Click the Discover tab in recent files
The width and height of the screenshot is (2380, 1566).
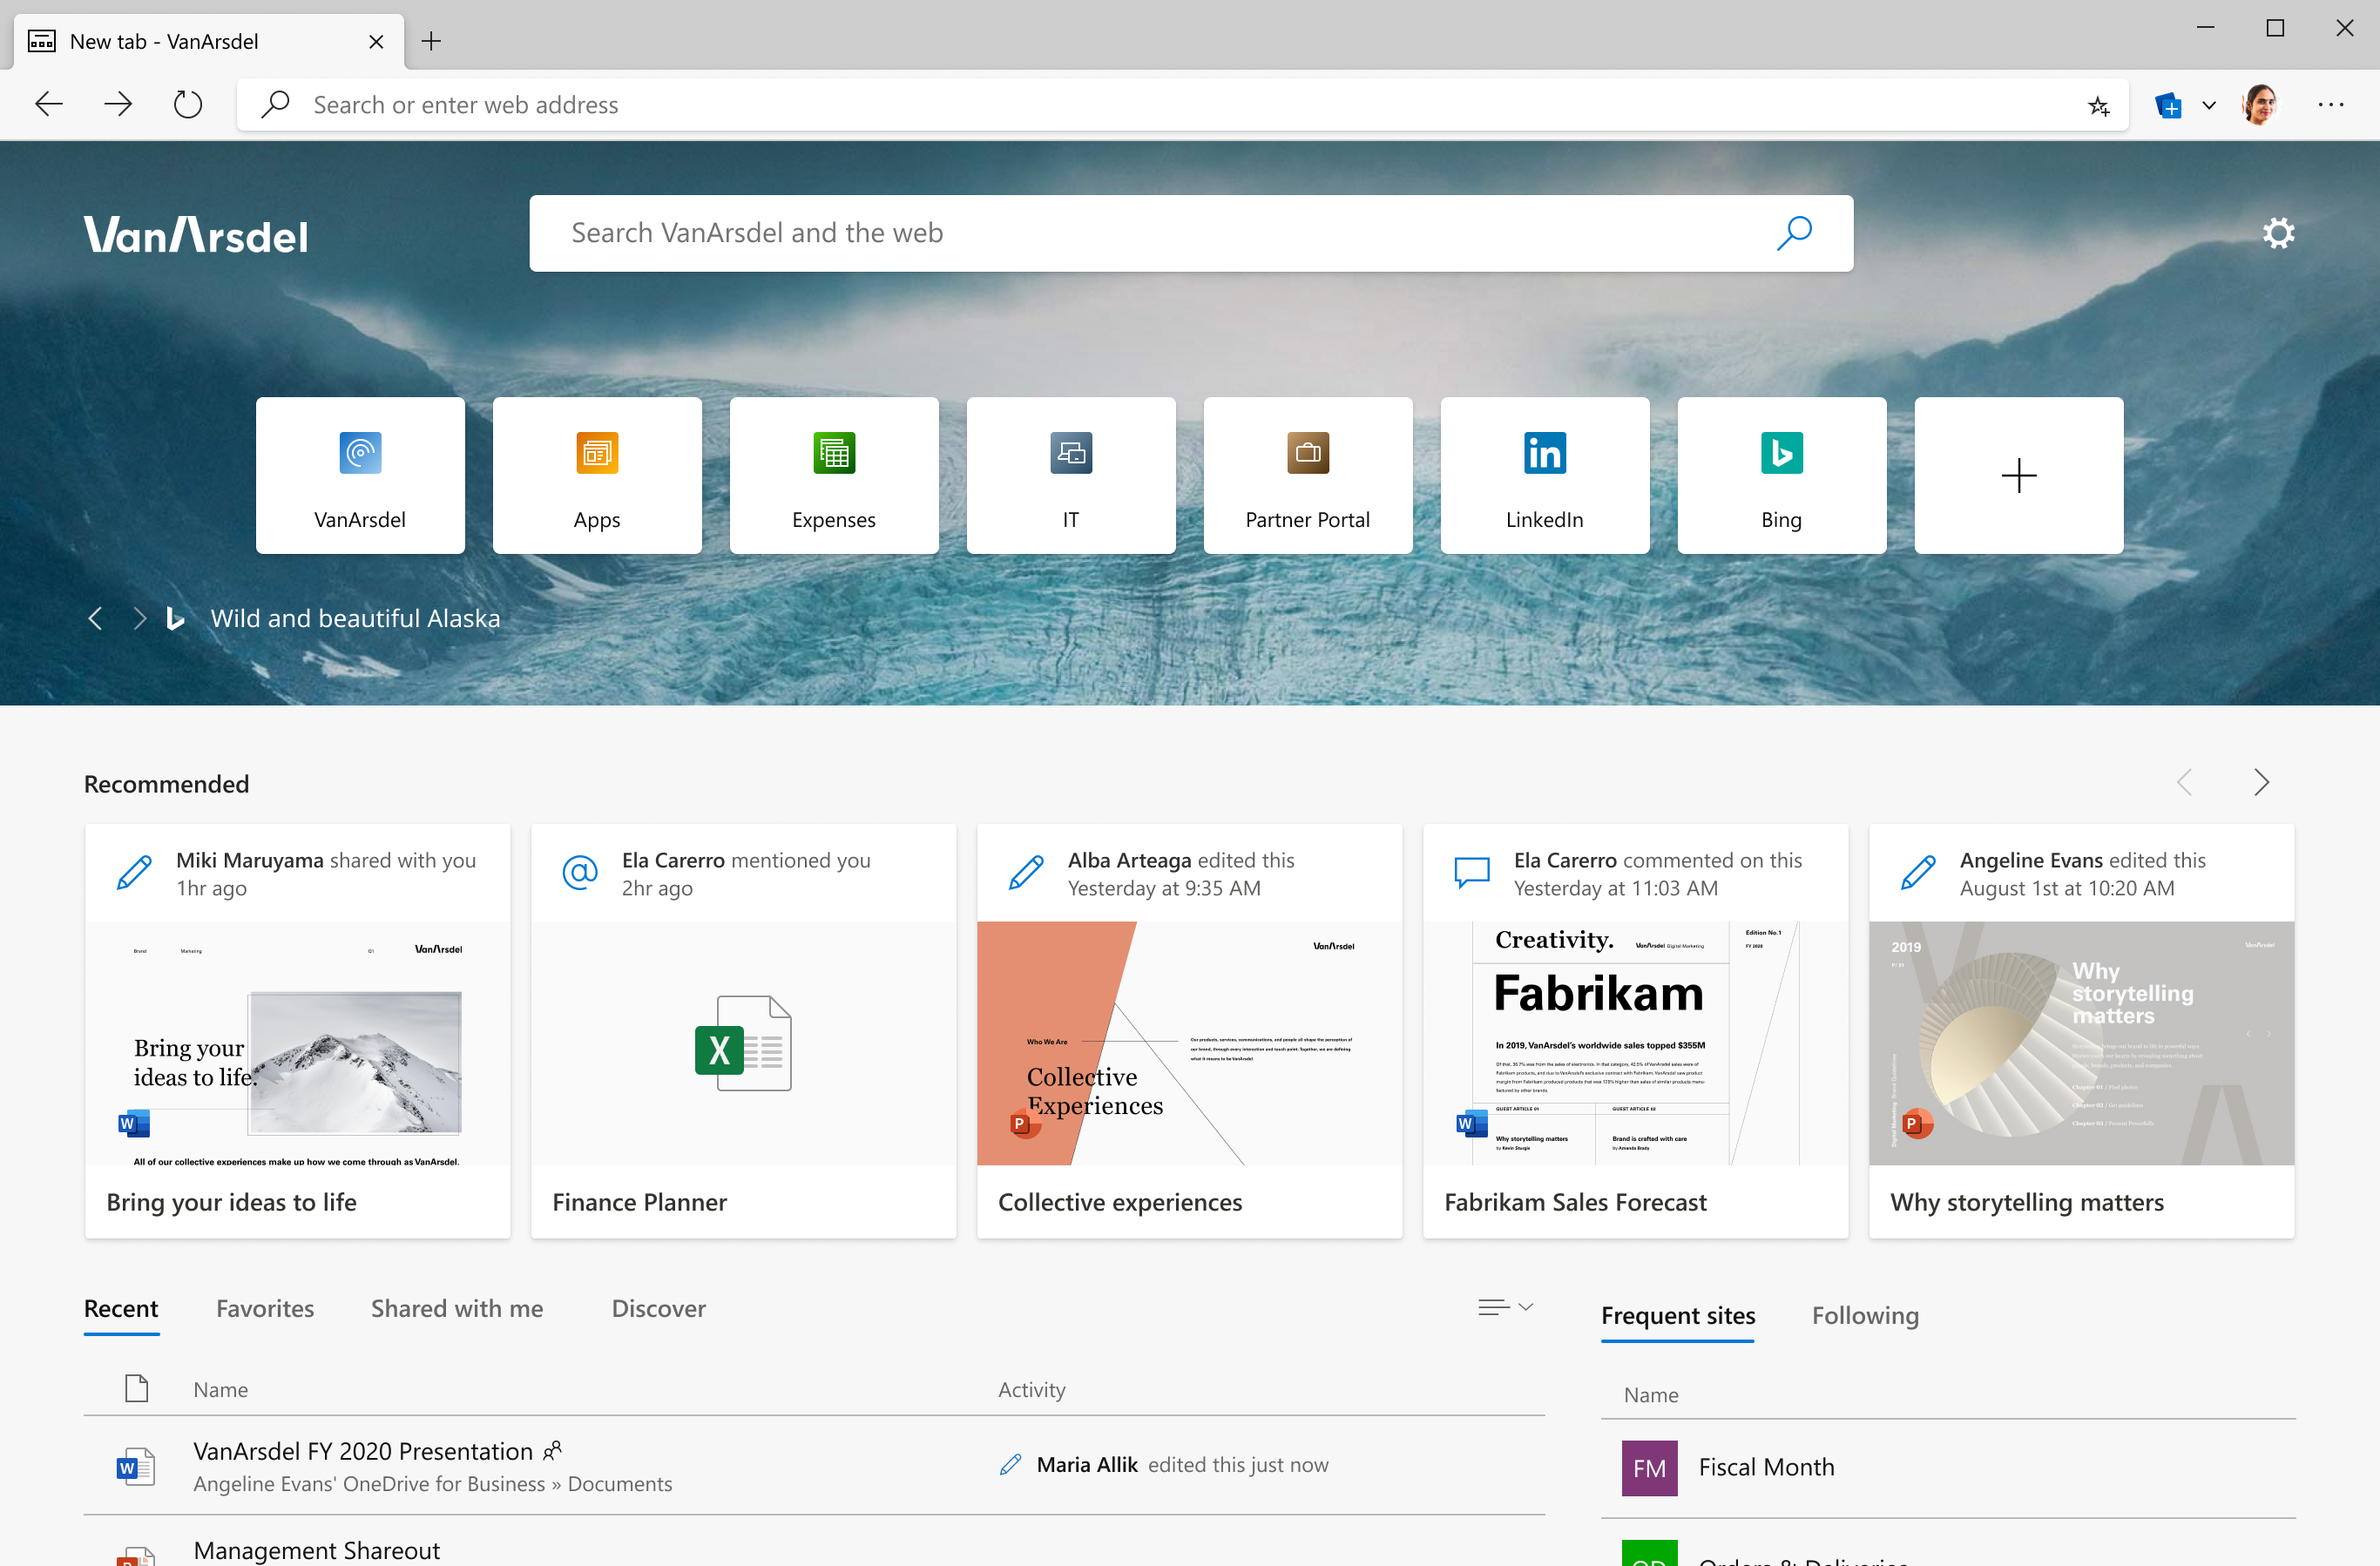tap(659, 1307)
